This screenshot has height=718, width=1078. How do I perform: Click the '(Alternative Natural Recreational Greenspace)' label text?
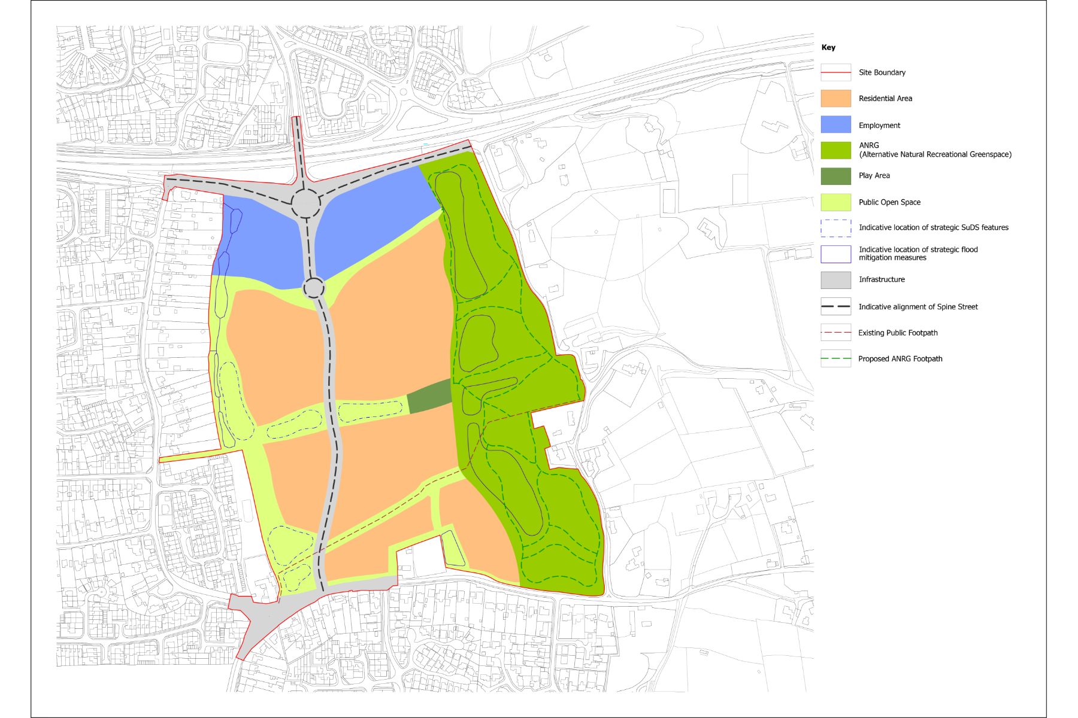point(935,154)
